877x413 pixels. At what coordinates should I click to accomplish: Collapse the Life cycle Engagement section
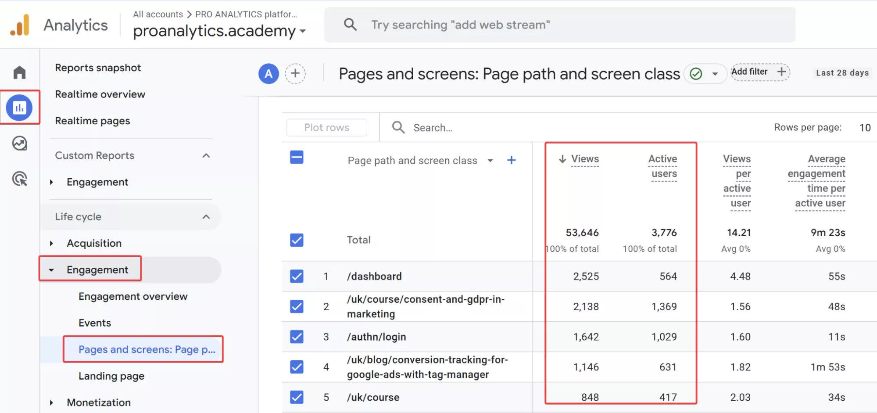52,270
